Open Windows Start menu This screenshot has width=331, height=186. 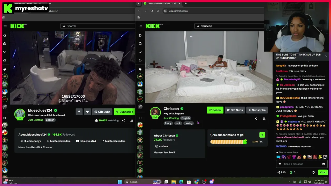119,182
